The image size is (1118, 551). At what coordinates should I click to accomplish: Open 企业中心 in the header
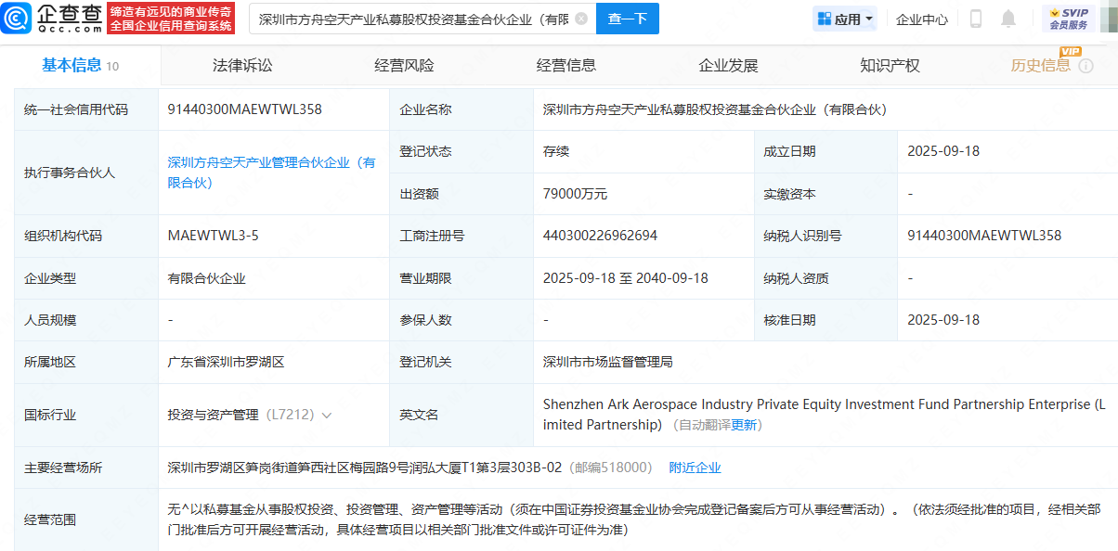pos(922,19)
